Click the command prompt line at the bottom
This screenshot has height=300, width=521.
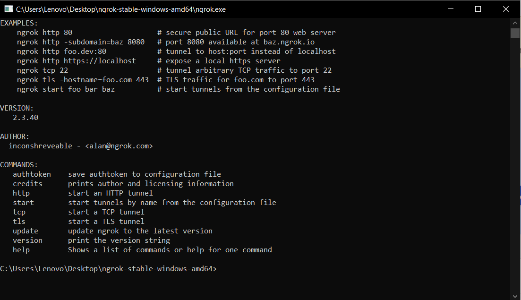click(x=109, y=269)
